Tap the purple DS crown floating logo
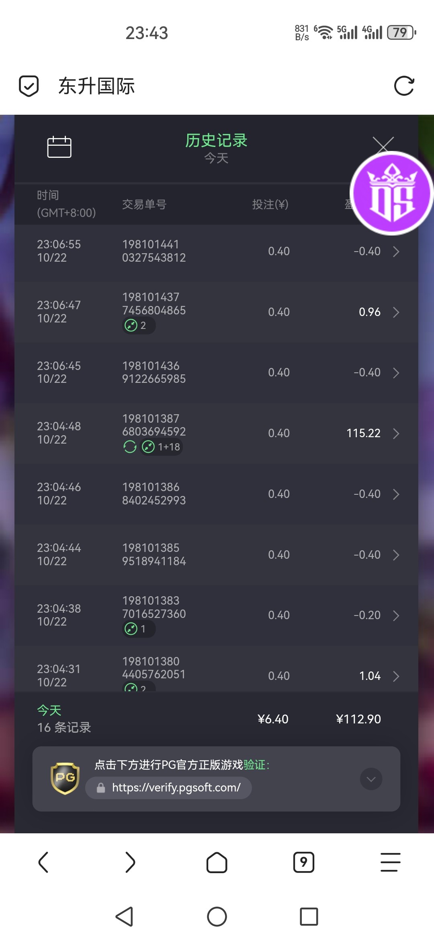 [391, 193]
